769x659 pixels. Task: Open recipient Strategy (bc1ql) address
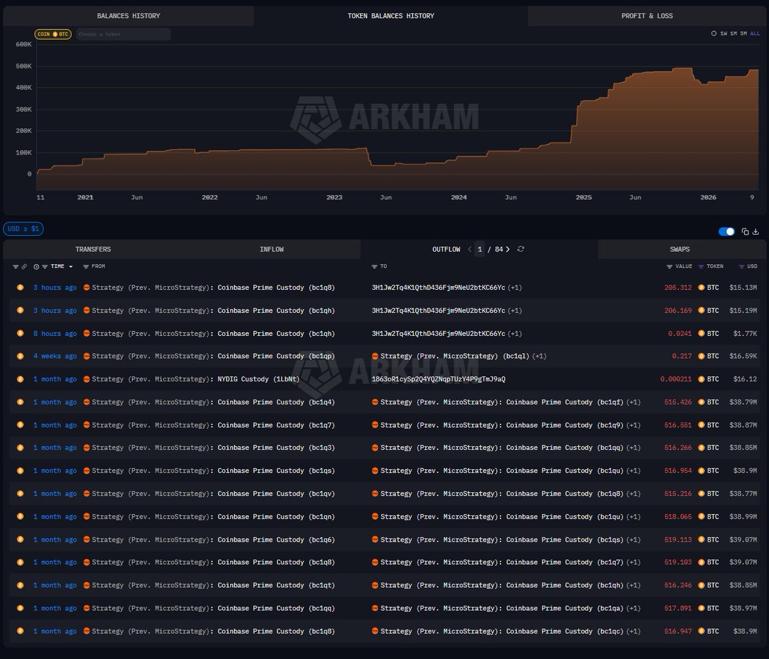[455, 356]
